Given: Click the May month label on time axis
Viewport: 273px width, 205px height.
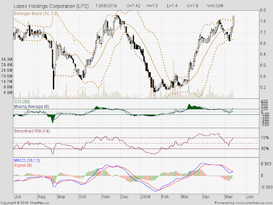Looking at the screenshot, I should [229, 197].
